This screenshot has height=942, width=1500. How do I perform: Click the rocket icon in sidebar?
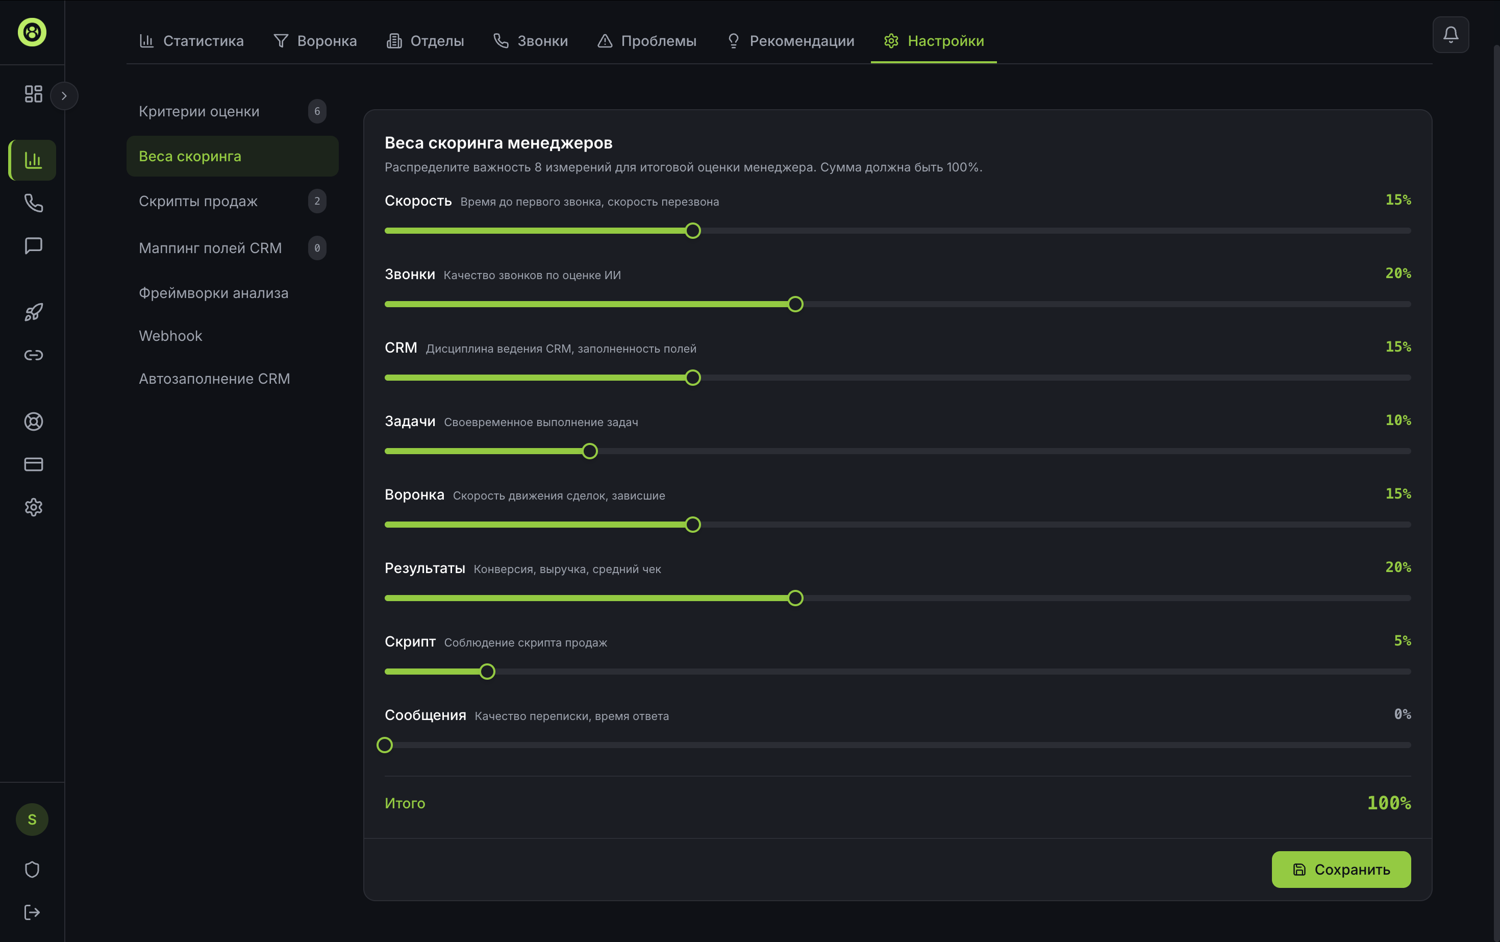[33, 312]
